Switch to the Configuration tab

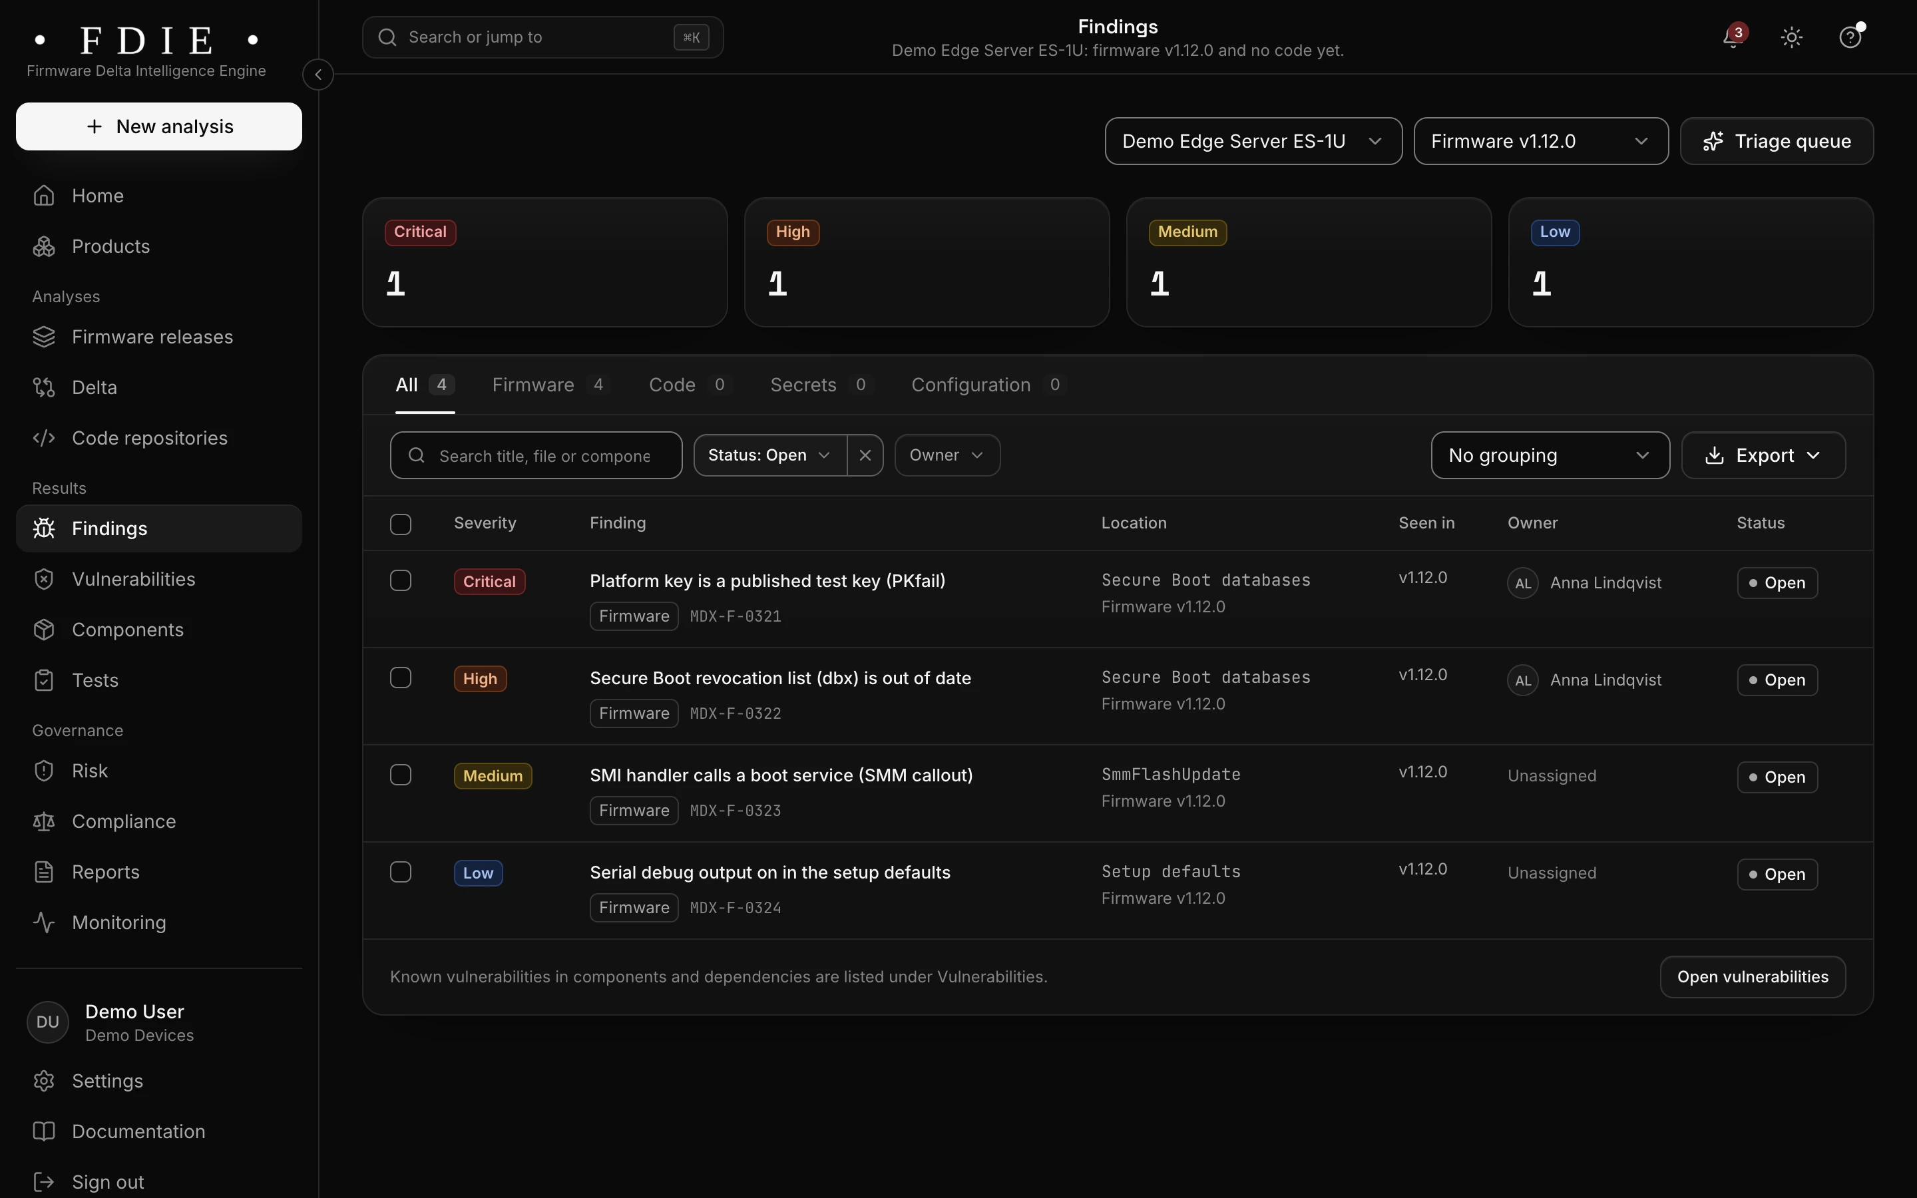point(988,385)
